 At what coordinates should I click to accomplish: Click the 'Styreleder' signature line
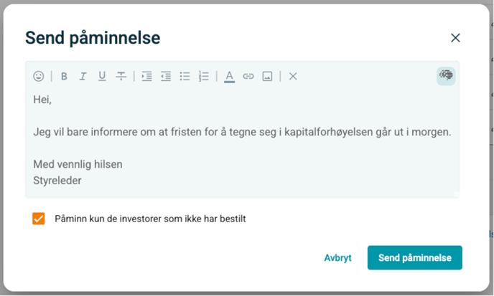[x=57, y=180]
